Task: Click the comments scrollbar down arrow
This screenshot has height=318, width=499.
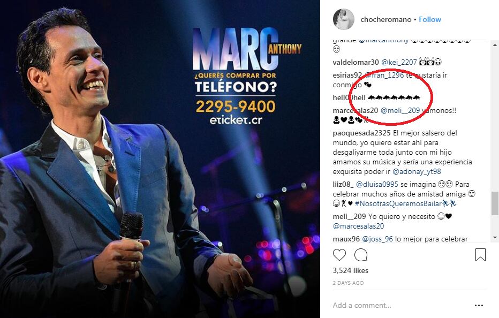Action: (x=495, y=238)
